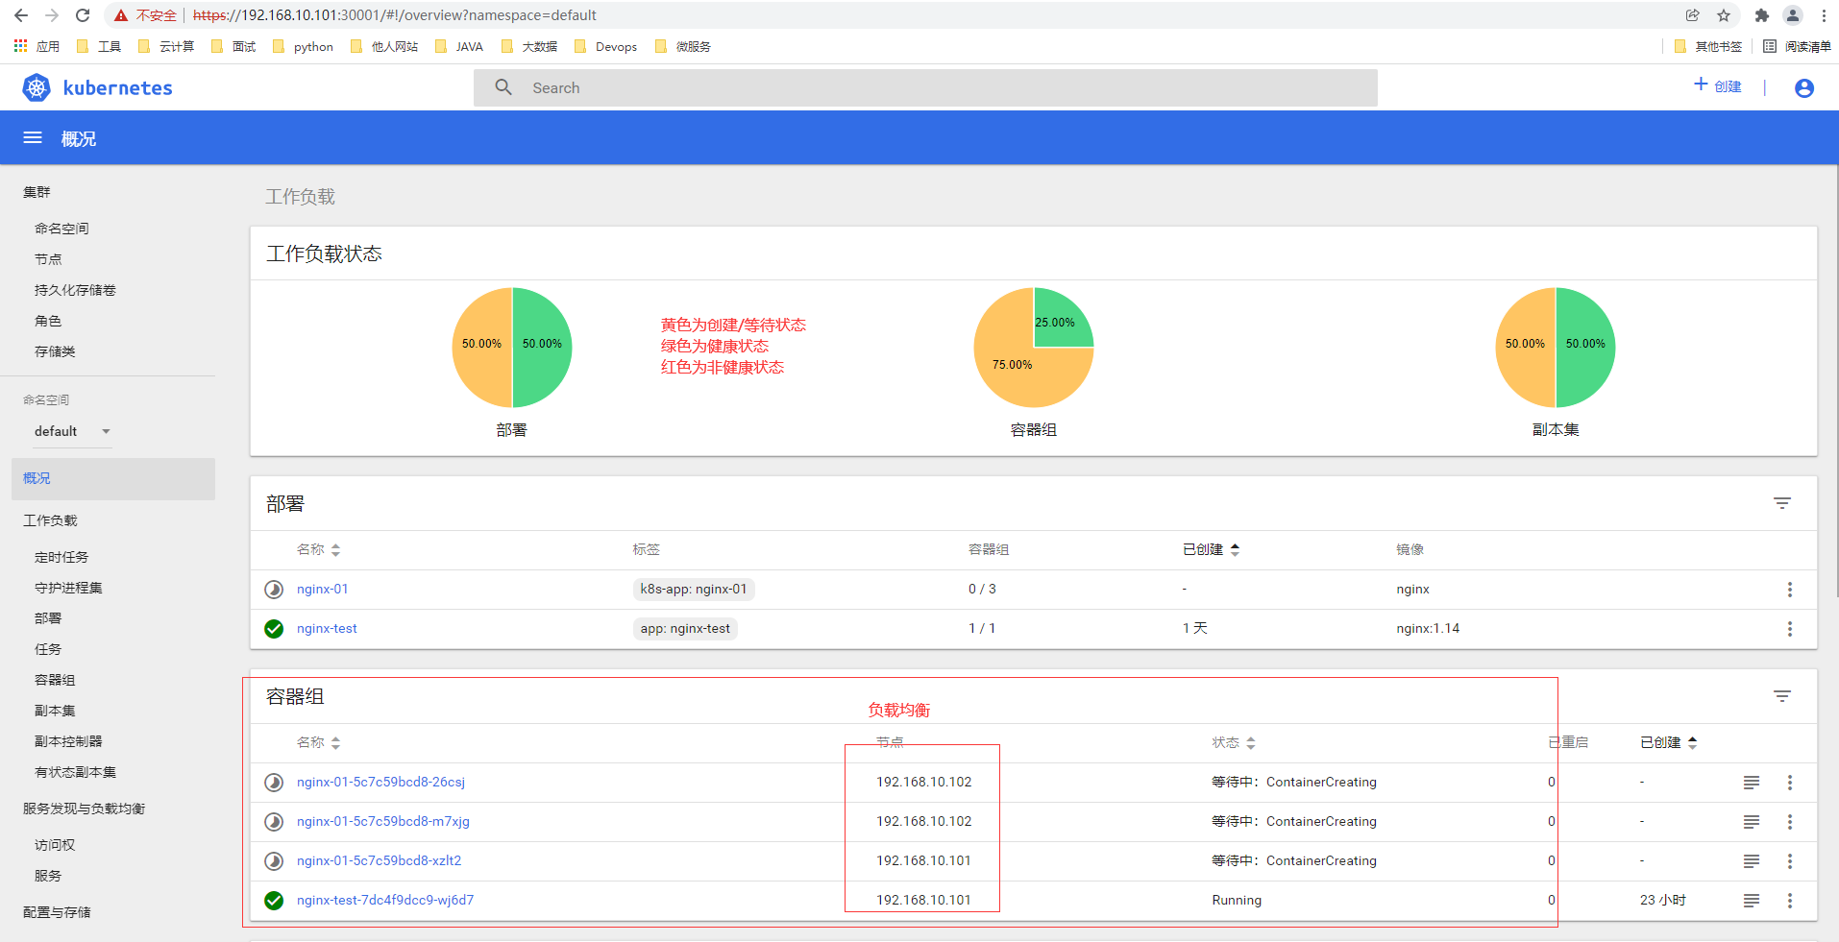1839x942 pixels.
Task: View logs for pod nginx-01-5c7c59bcd8-m7xjg
Action: [1752, 822]
